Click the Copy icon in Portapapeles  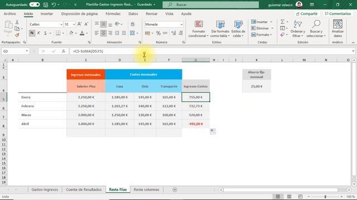pos(17,29)
